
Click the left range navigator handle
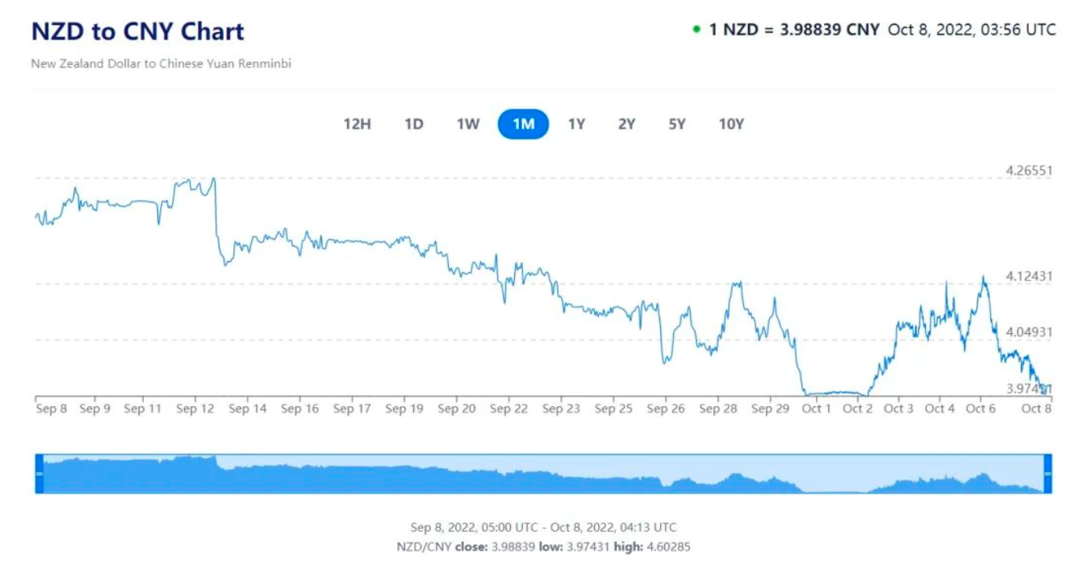point(39,474)
